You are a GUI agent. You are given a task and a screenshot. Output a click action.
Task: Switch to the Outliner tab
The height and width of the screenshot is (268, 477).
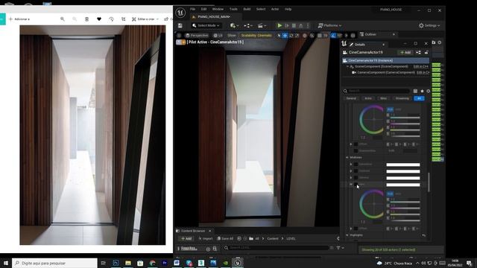(370, 34)
